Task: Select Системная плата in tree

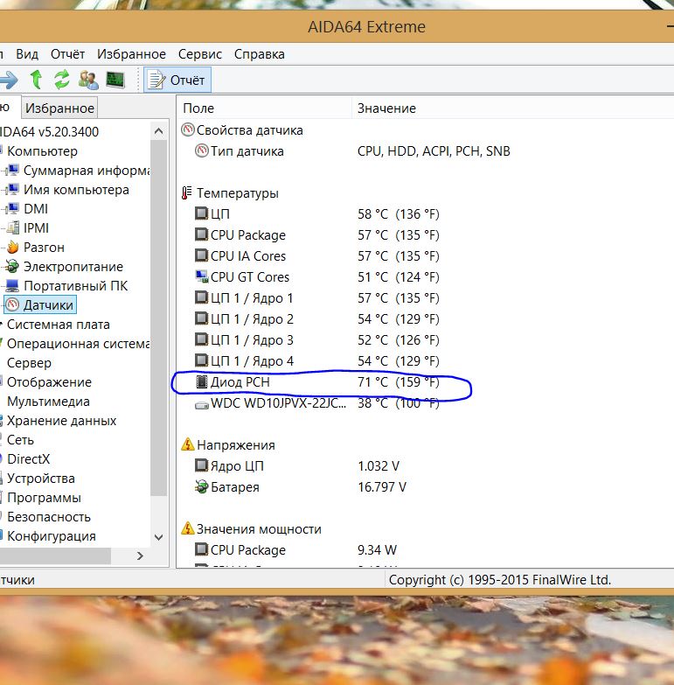Action: [59, 325]
